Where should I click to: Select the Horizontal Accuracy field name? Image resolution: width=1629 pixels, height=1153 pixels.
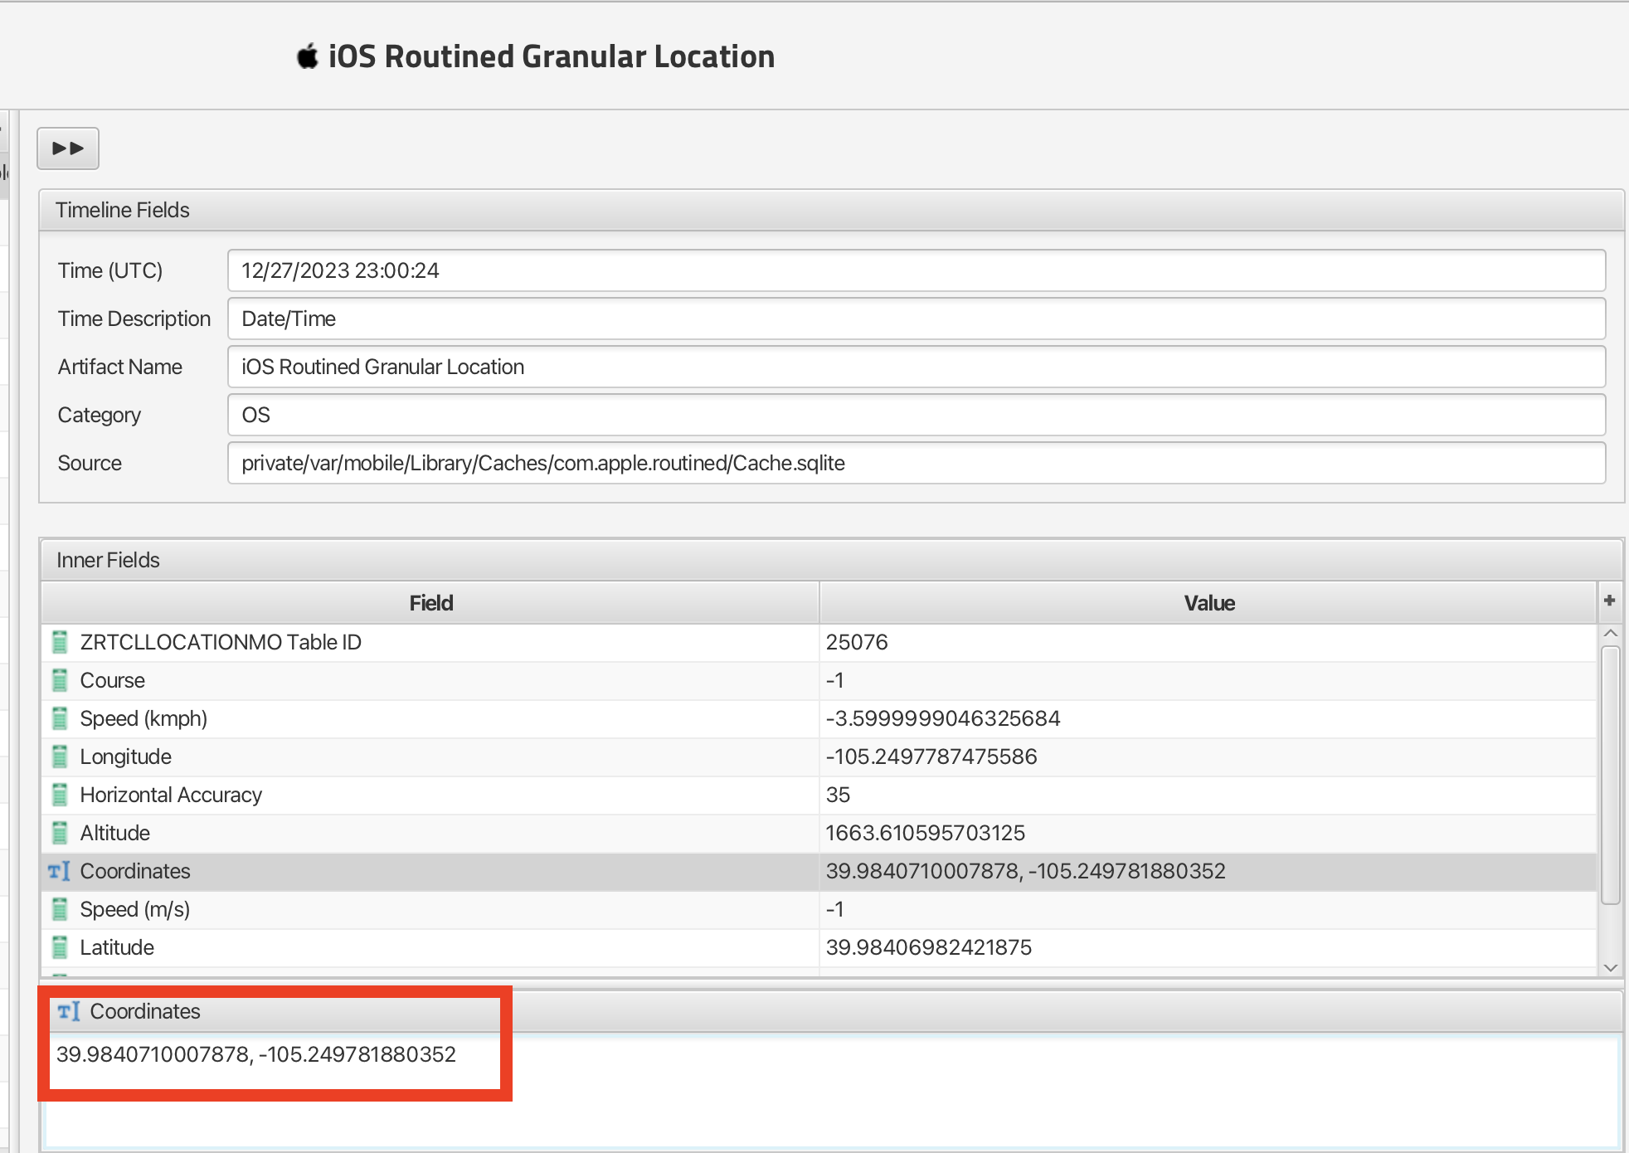coord(171,795)
